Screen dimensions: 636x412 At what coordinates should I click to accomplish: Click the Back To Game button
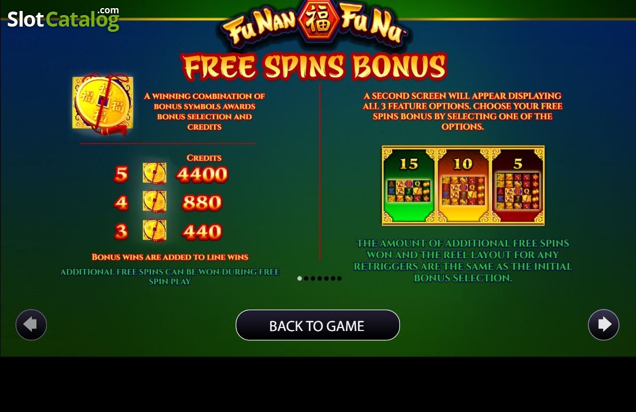point(318,325)
